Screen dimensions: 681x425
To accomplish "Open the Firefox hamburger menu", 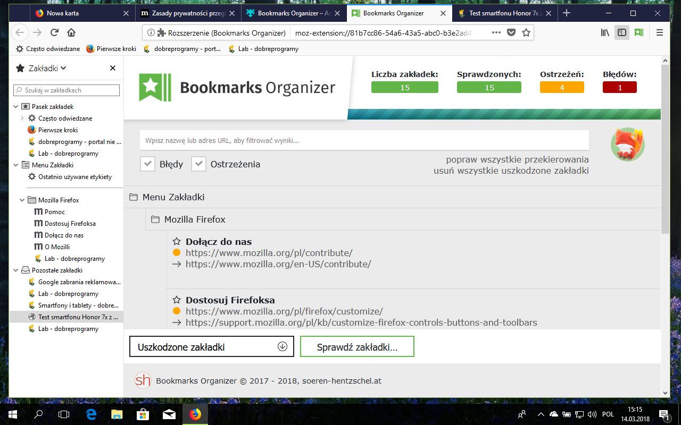I will click(660, 32).
